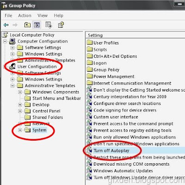Click the Ctrl+Alt+Del Options folder icon
The height and width of the screenshot is (185, 185).
90,56
